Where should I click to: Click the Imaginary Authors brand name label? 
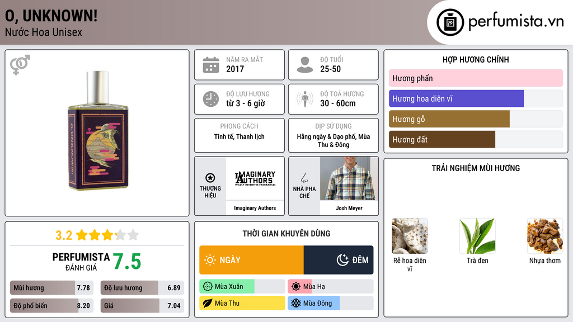coord(255,208)
